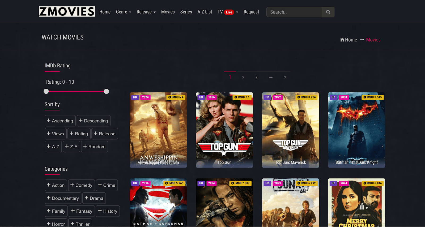Screen dimensions: 425x227
Task: Select Random sort order
Action: point(94,147)
